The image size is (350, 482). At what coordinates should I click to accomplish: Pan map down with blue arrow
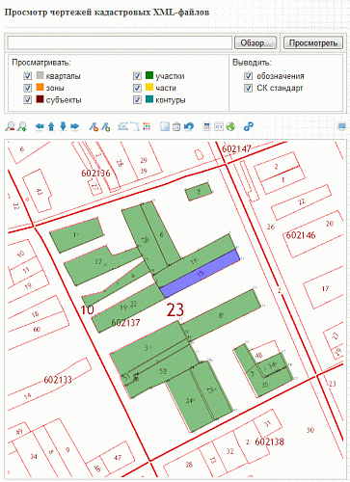tap(63, 126)
